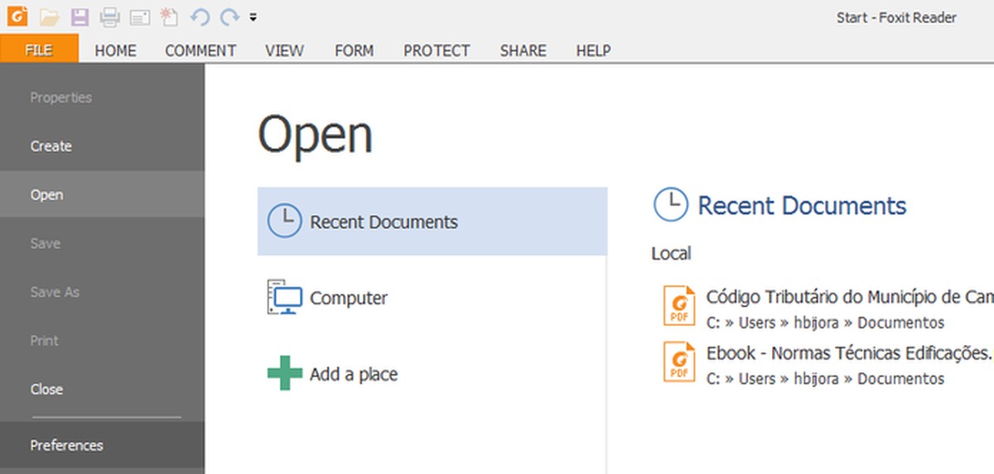Open the FILE tab
The height and width of the screenshot is (474, 994).
[x=39, y=50]
